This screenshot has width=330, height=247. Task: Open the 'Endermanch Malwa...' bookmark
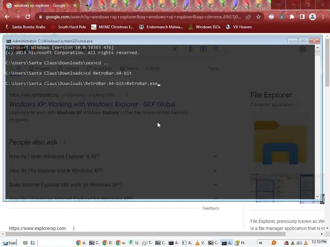(161, 27)
